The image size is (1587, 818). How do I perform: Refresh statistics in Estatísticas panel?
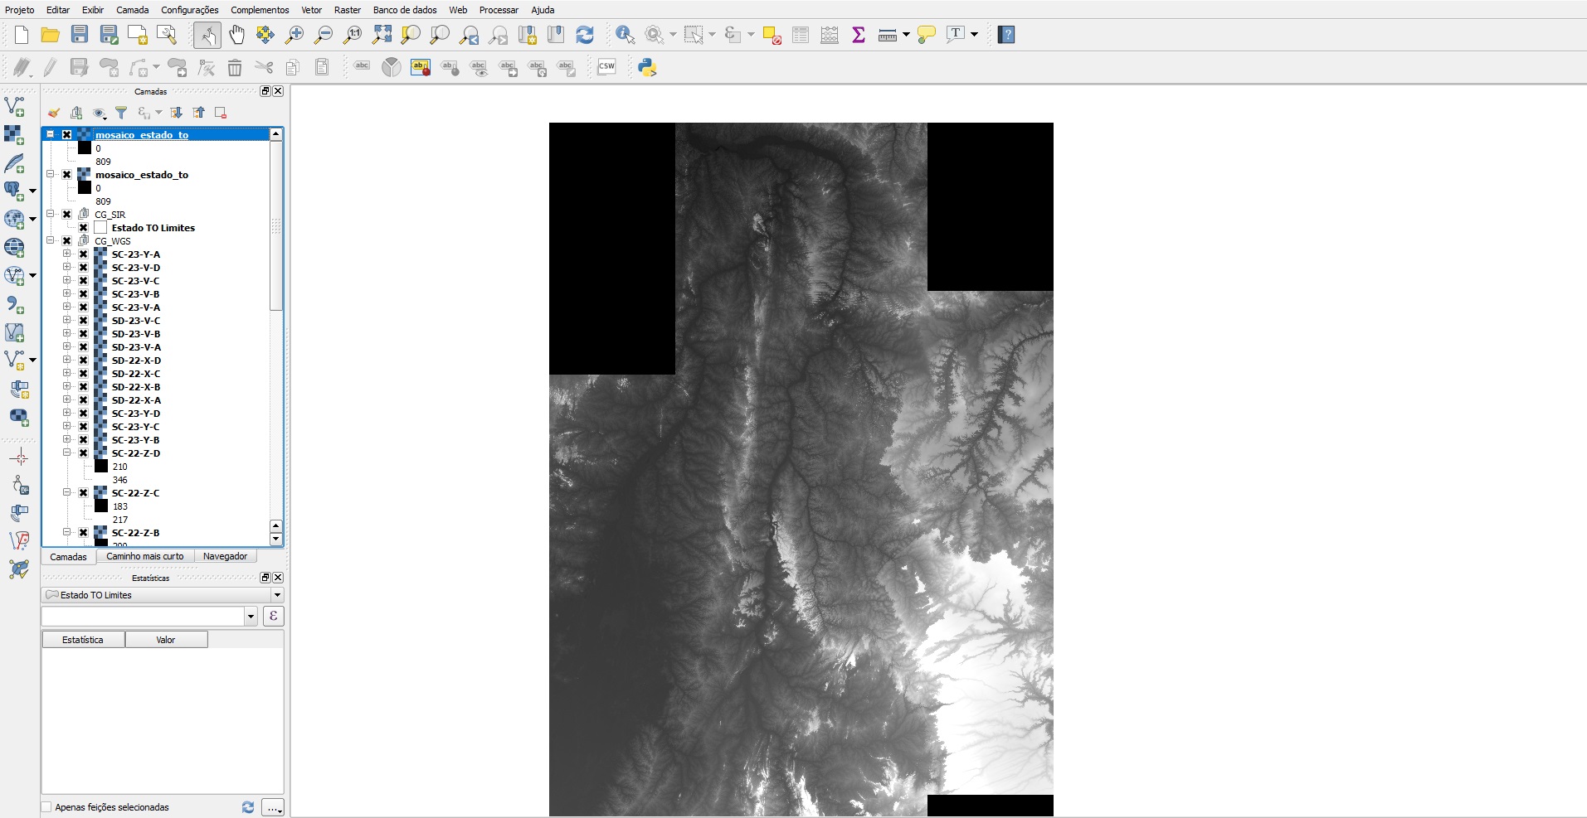pos(248,807)
